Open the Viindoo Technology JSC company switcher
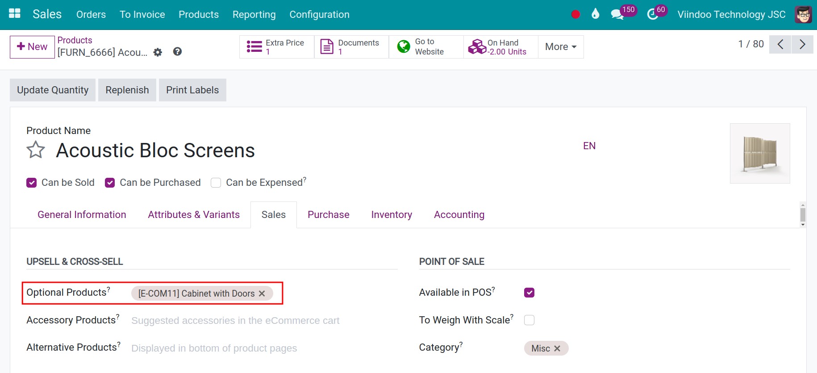The height and width of the screenshot is (373, 817). click(731, 14)
